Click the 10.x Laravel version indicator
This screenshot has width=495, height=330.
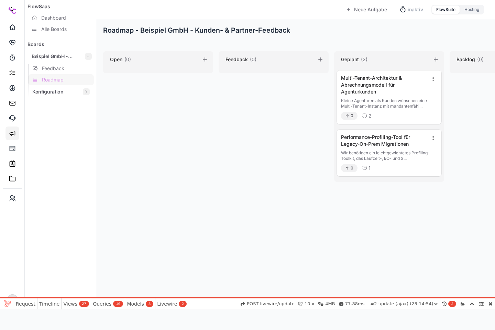click(306, 304)
